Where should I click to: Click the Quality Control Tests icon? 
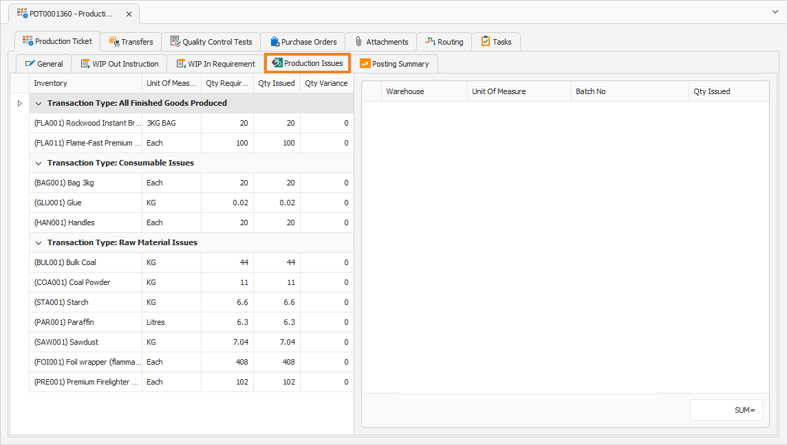[175, 42]
